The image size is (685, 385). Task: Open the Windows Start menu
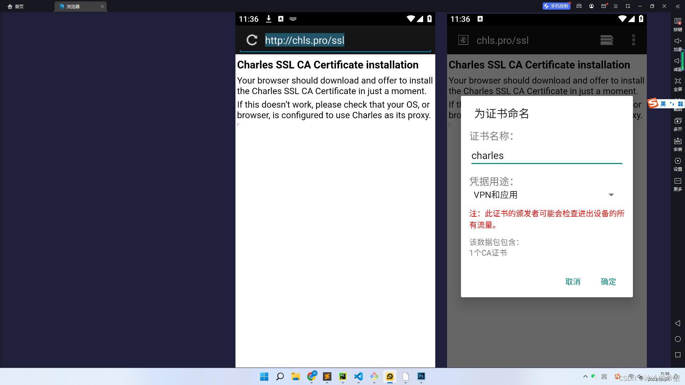(264, 376)
